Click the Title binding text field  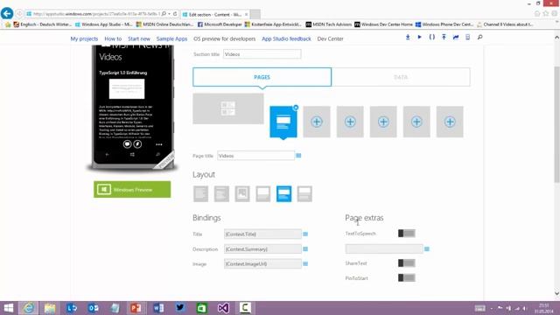click(262, 234)
